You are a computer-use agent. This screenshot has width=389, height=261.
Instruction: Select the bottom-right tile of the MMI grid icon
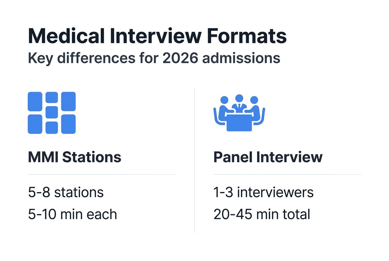tap(68, 124)
